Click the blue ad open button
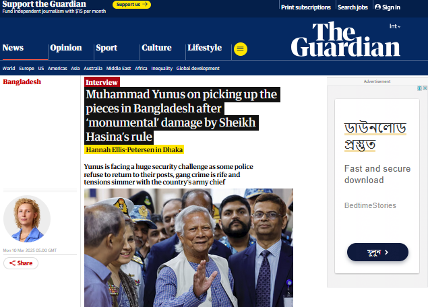The width and height of the screenshot is (428, 307). (377, 252)
